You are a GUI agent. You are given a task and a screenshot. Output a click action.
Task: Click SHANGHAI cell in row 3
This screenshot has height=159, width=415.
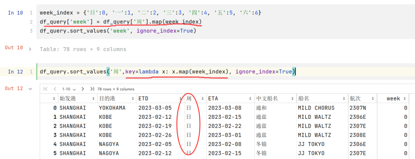pyautogui.click(x=73, y=135)
